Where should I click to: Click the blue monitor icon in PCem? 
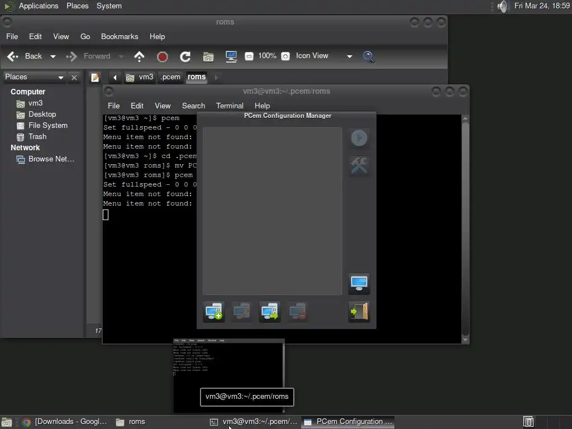point(359,284)
